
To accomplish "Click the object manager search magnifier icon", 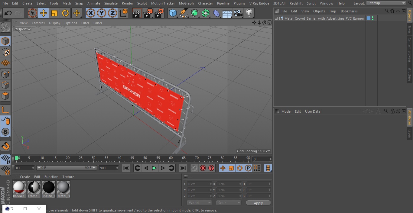I will click(x=387, y=11).
